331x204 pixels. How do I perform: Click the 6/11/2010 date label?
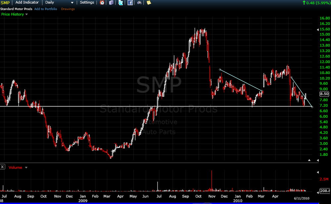click(302, 198)
